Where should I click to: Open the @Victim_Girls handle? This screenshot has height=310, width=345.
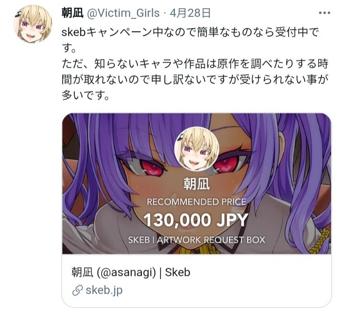(123, 13)
